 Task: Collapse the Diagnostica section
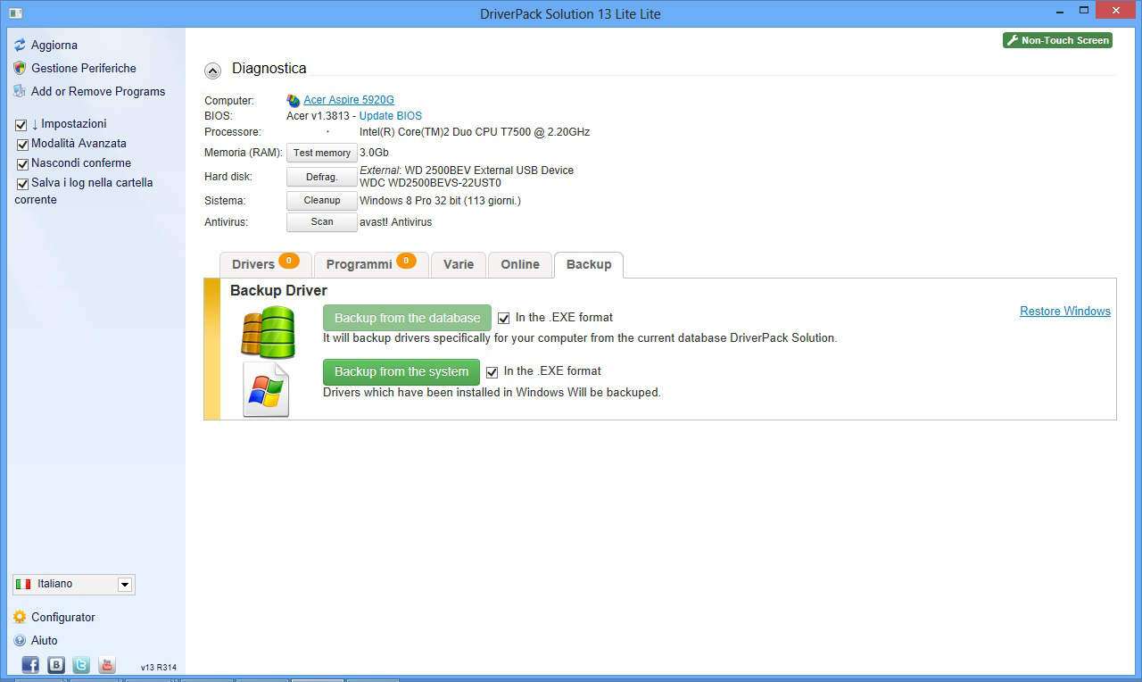pos(212,71)
